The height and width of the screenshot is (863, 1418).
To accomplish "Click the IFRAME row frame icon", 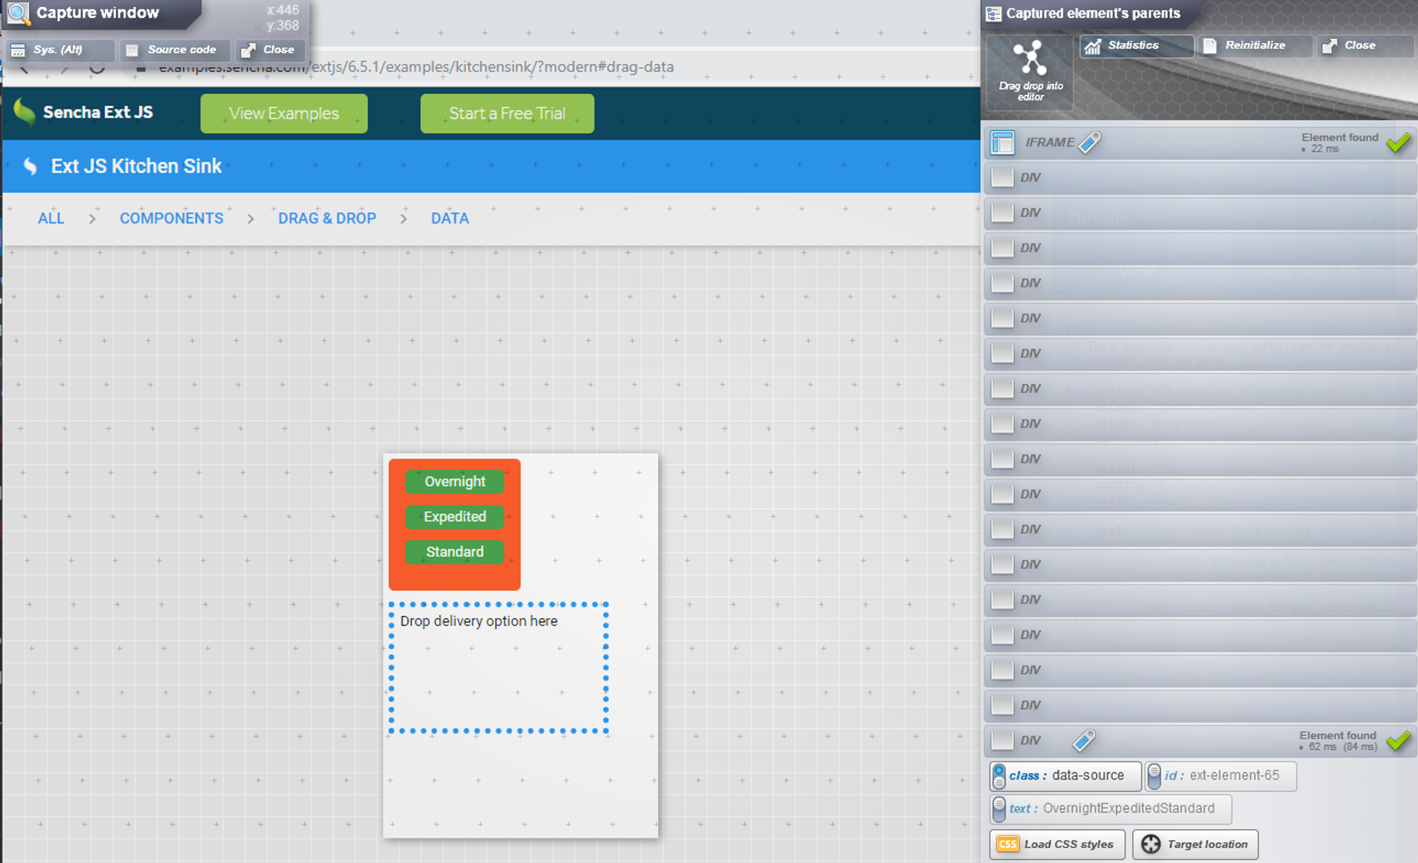I will point(1003,142).
